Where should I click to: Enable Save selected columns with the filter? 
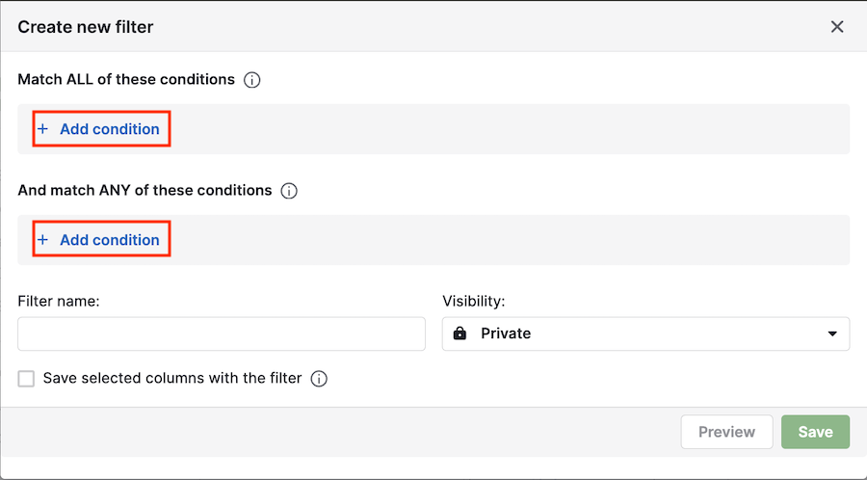[26, 379]
